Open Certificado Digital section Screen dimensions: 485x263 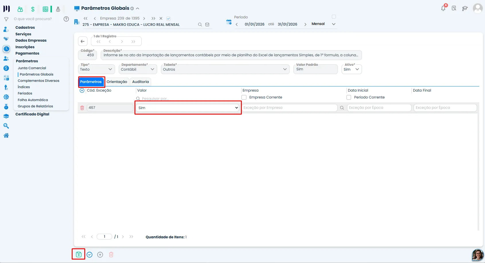click(x=32, y=114)
